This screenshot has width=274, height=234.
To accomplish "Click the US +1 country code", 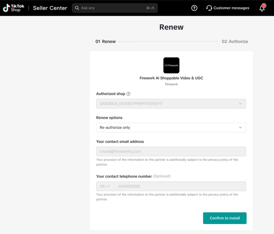I will point(105,186).
